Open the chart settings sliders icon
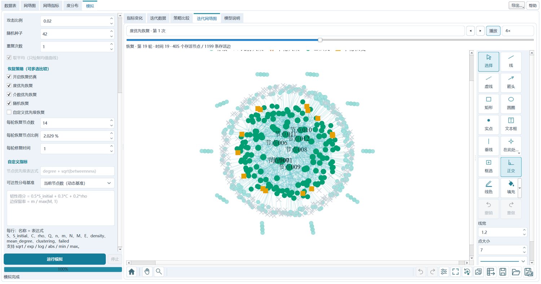 pyautogui.click(x=444, y=272)
